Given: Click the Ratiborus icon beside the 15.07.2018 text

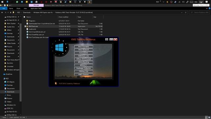Looking at the screenshot, I should pos(56,83).
